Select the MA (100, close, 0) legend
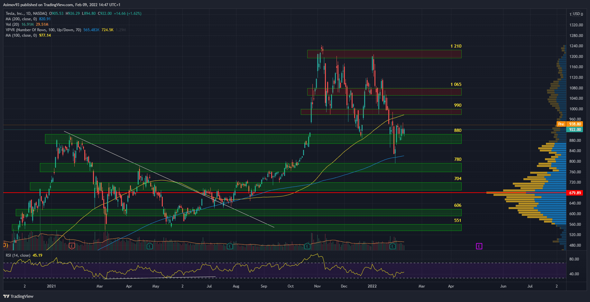The image size is (590, 302). 21,35
